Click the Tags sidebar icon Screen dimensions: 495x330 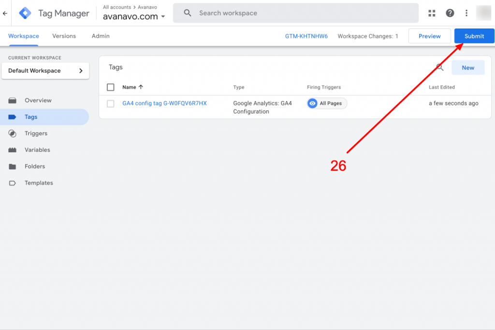coord(12,117)
